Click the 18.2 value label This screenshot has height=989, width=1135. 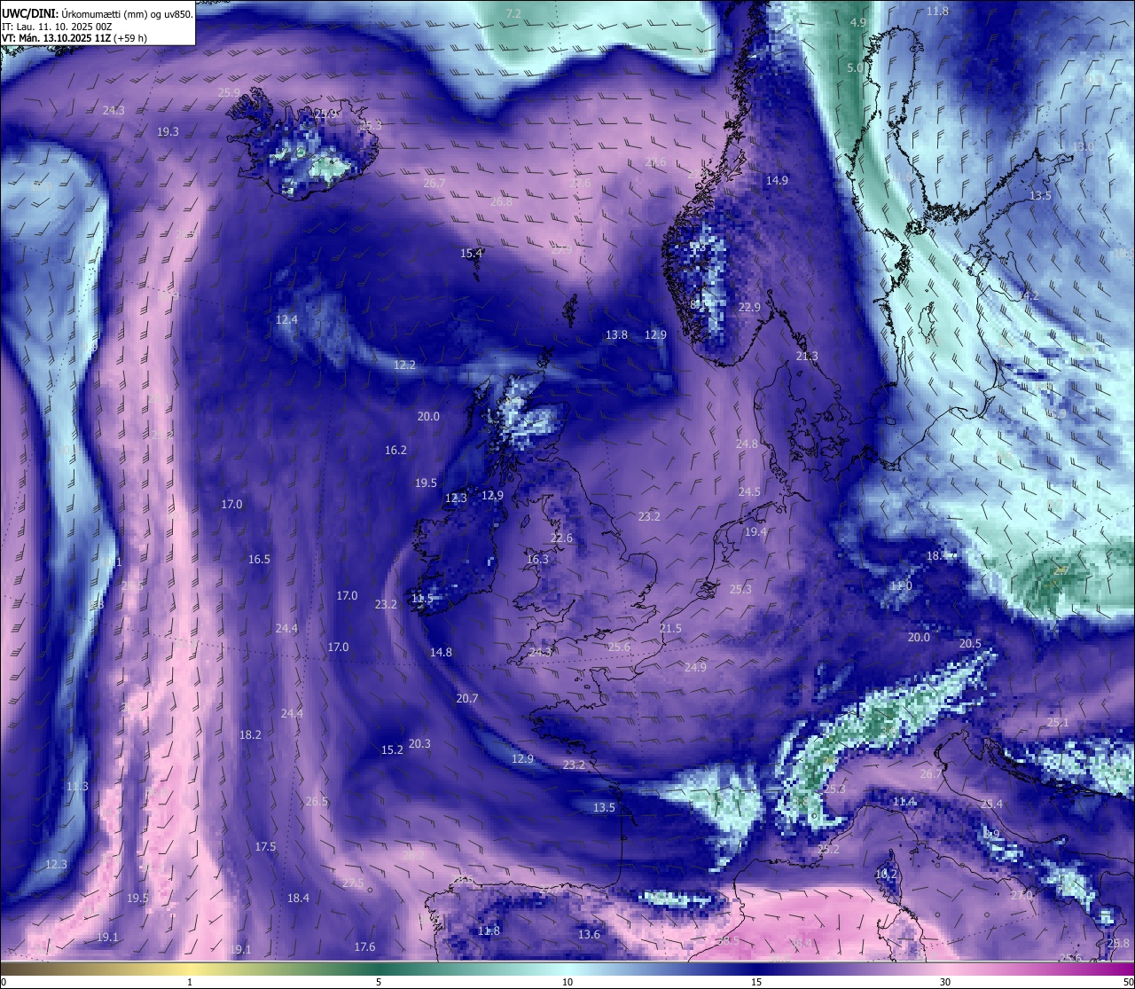(250, 734)
